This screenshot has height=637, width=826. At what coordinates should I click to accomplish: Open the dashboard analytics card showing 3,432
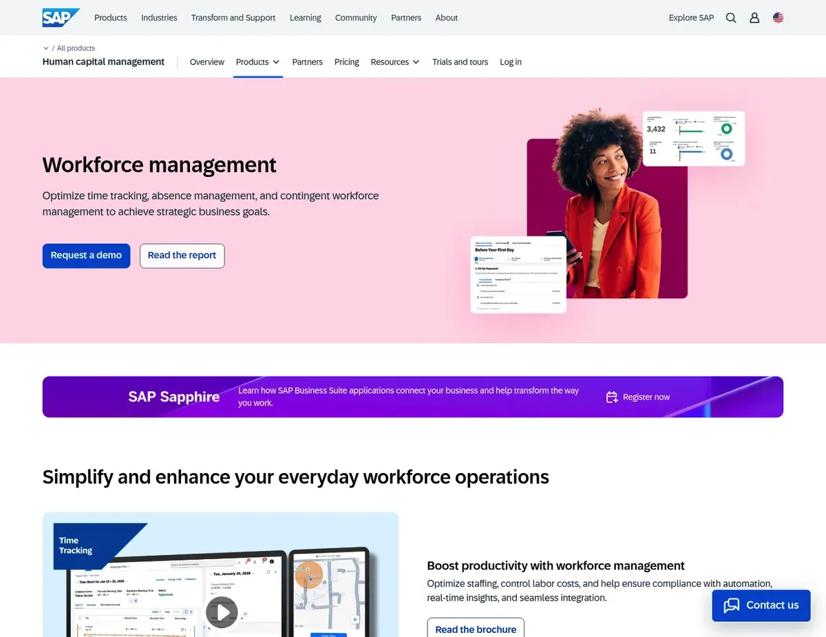click(x=694, y=138)
